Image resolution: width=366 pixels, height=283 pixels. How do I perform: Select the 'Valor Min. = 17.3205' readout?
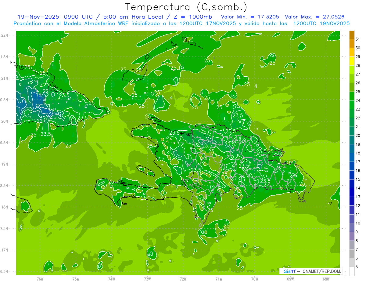tap(250, 17)
